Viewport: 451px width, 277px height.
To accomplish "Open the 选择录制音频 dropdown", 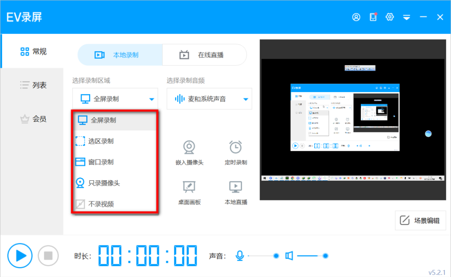I will (x=209, y=99).
